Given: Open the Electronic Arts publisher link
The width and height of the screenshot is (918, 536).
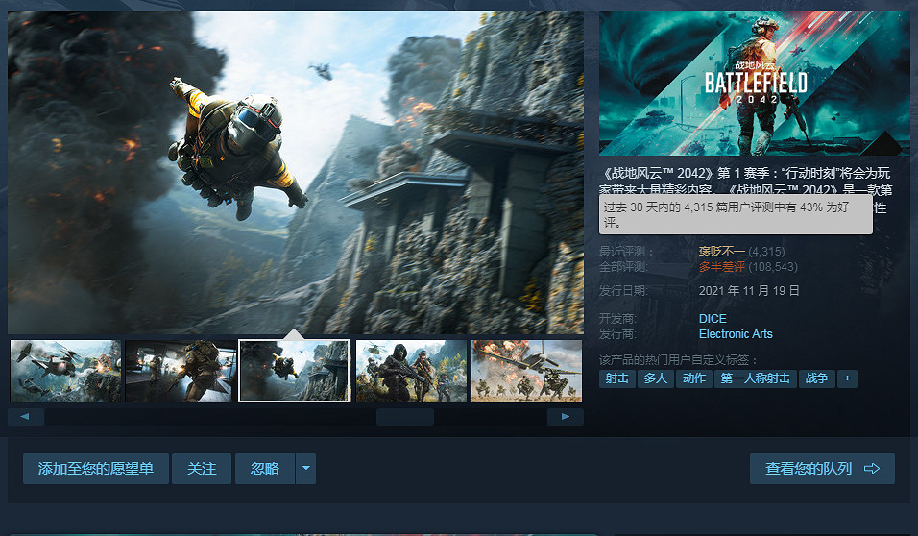Looking at the screenshot, I should click(x=736, y=334).
